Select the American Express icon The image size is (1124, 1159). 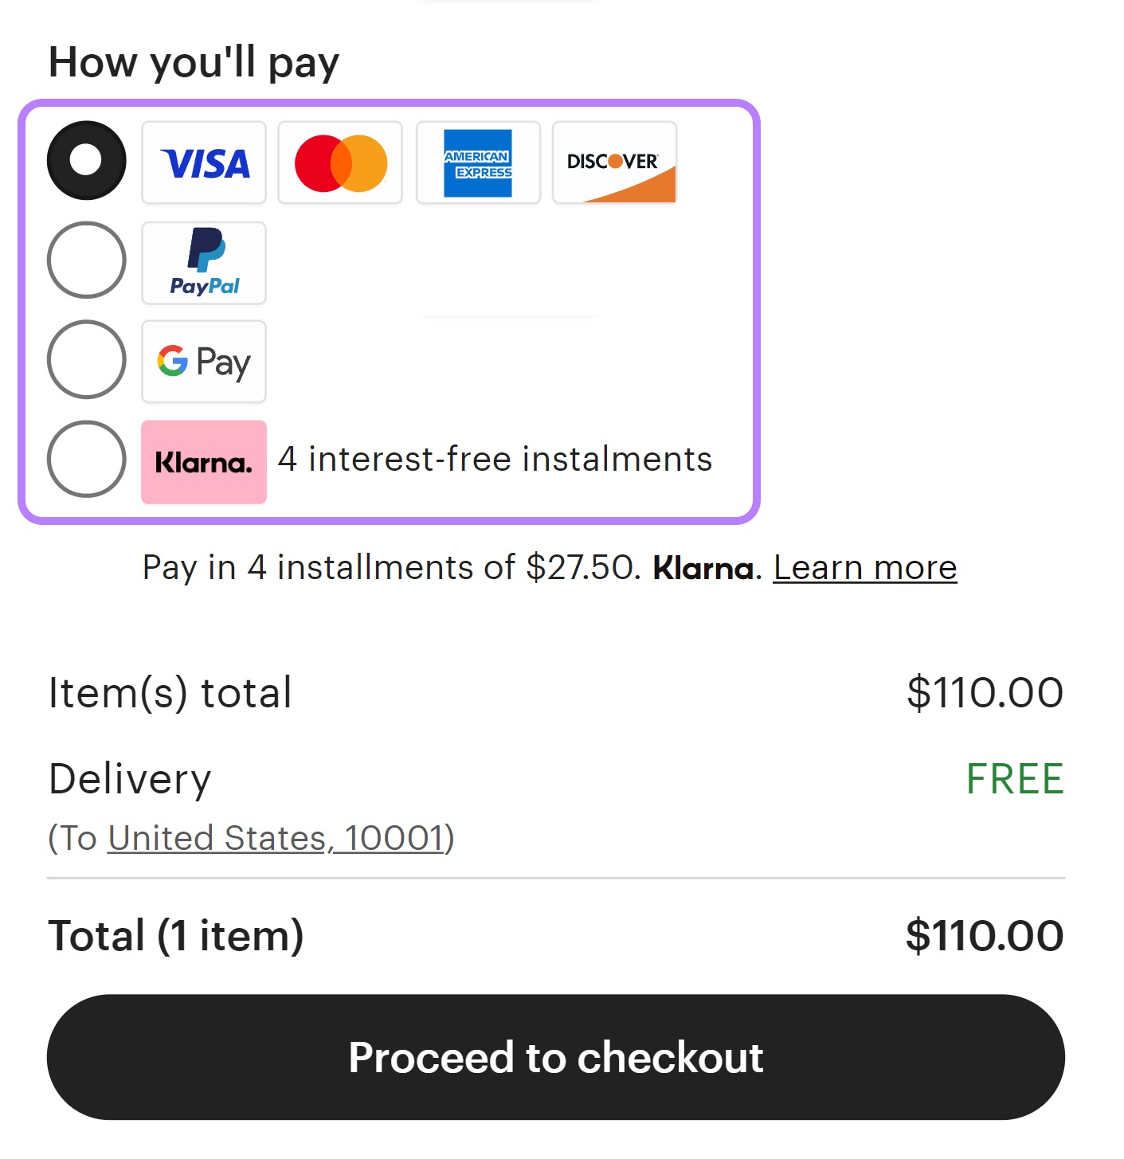point(477,163)
